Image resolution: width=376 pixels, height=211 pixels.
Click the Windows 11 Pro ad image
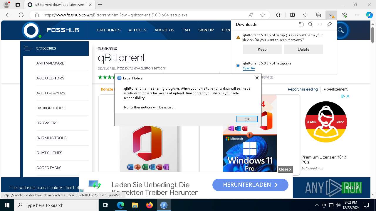coord(250,153)
